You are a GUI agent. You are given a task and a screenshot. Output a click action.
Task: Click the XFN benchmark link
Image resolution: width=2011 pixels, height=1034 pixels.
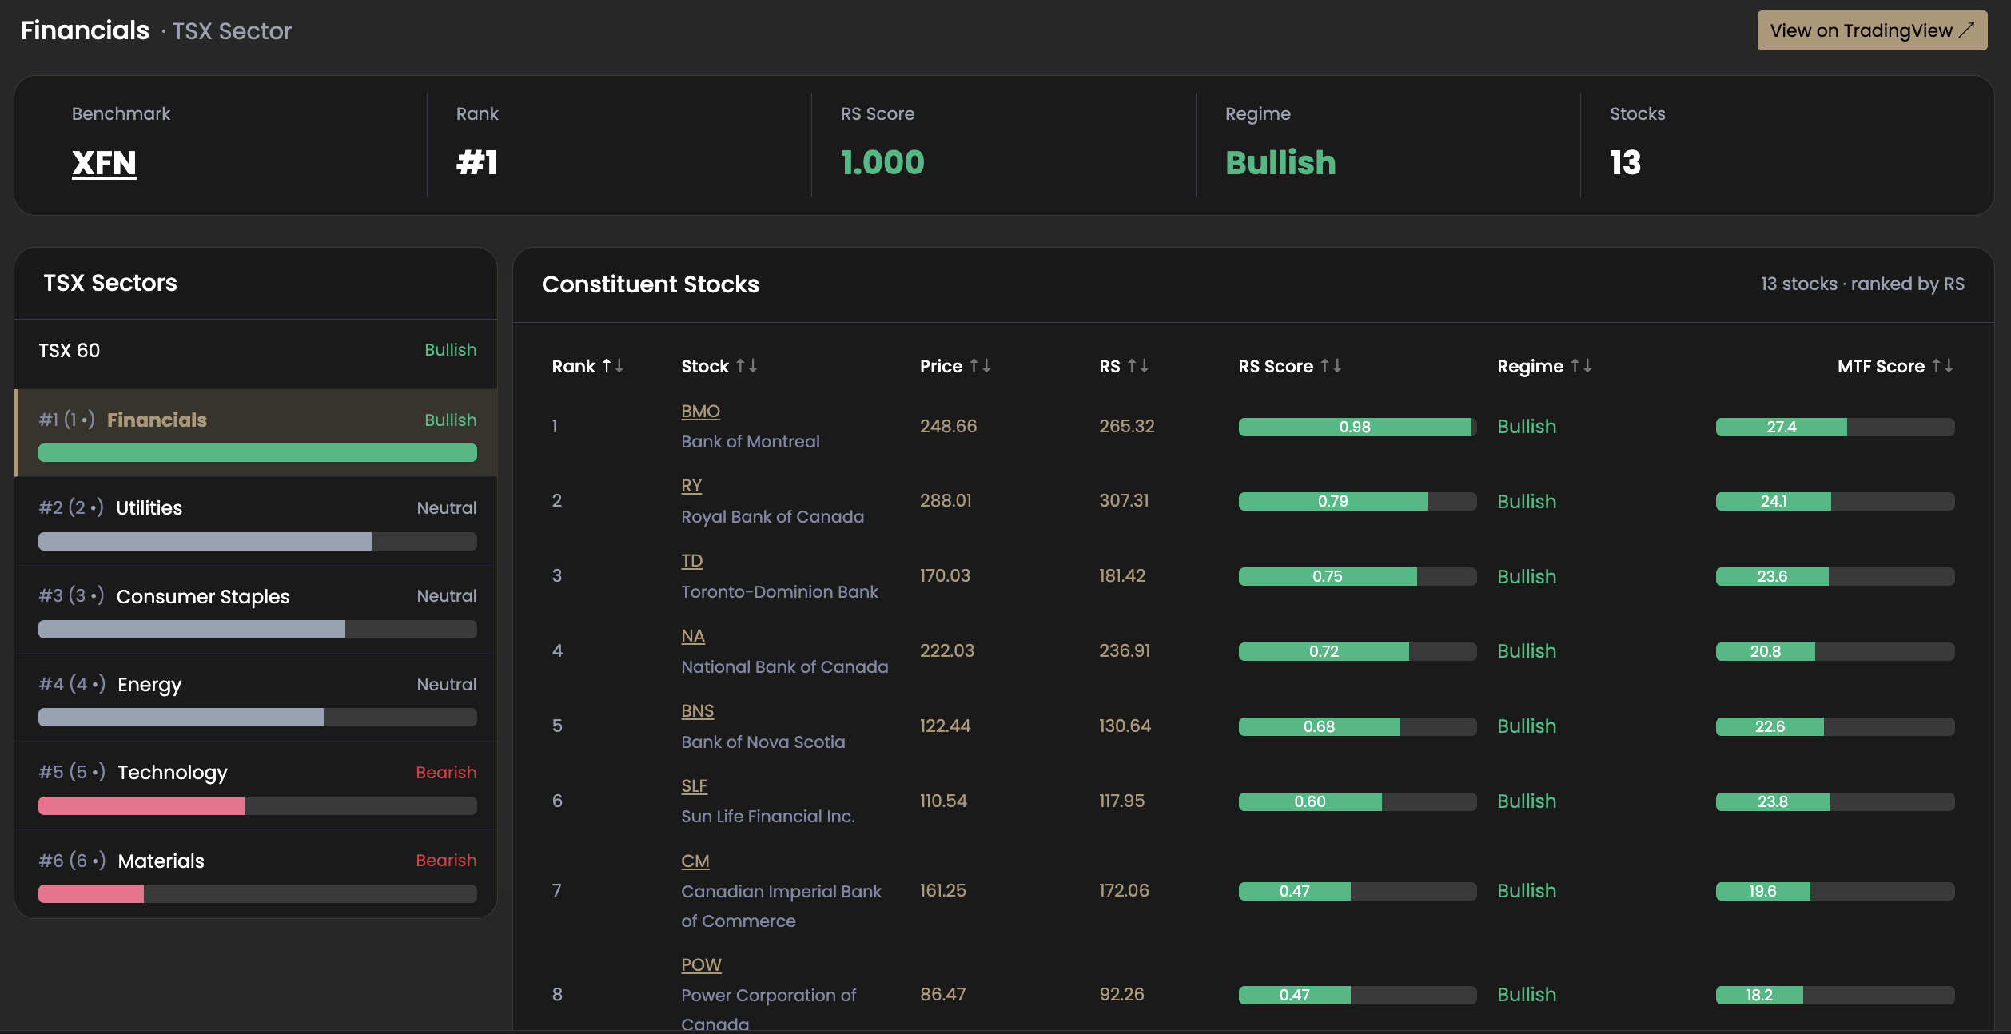click(x=104, y=163)
